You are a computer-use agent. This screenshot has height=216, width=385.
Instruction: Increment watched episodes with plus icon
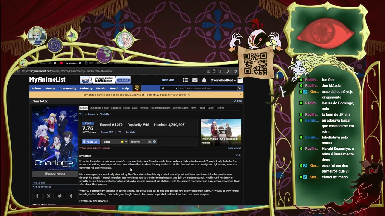pyautogui.click(x=154, y=142)
